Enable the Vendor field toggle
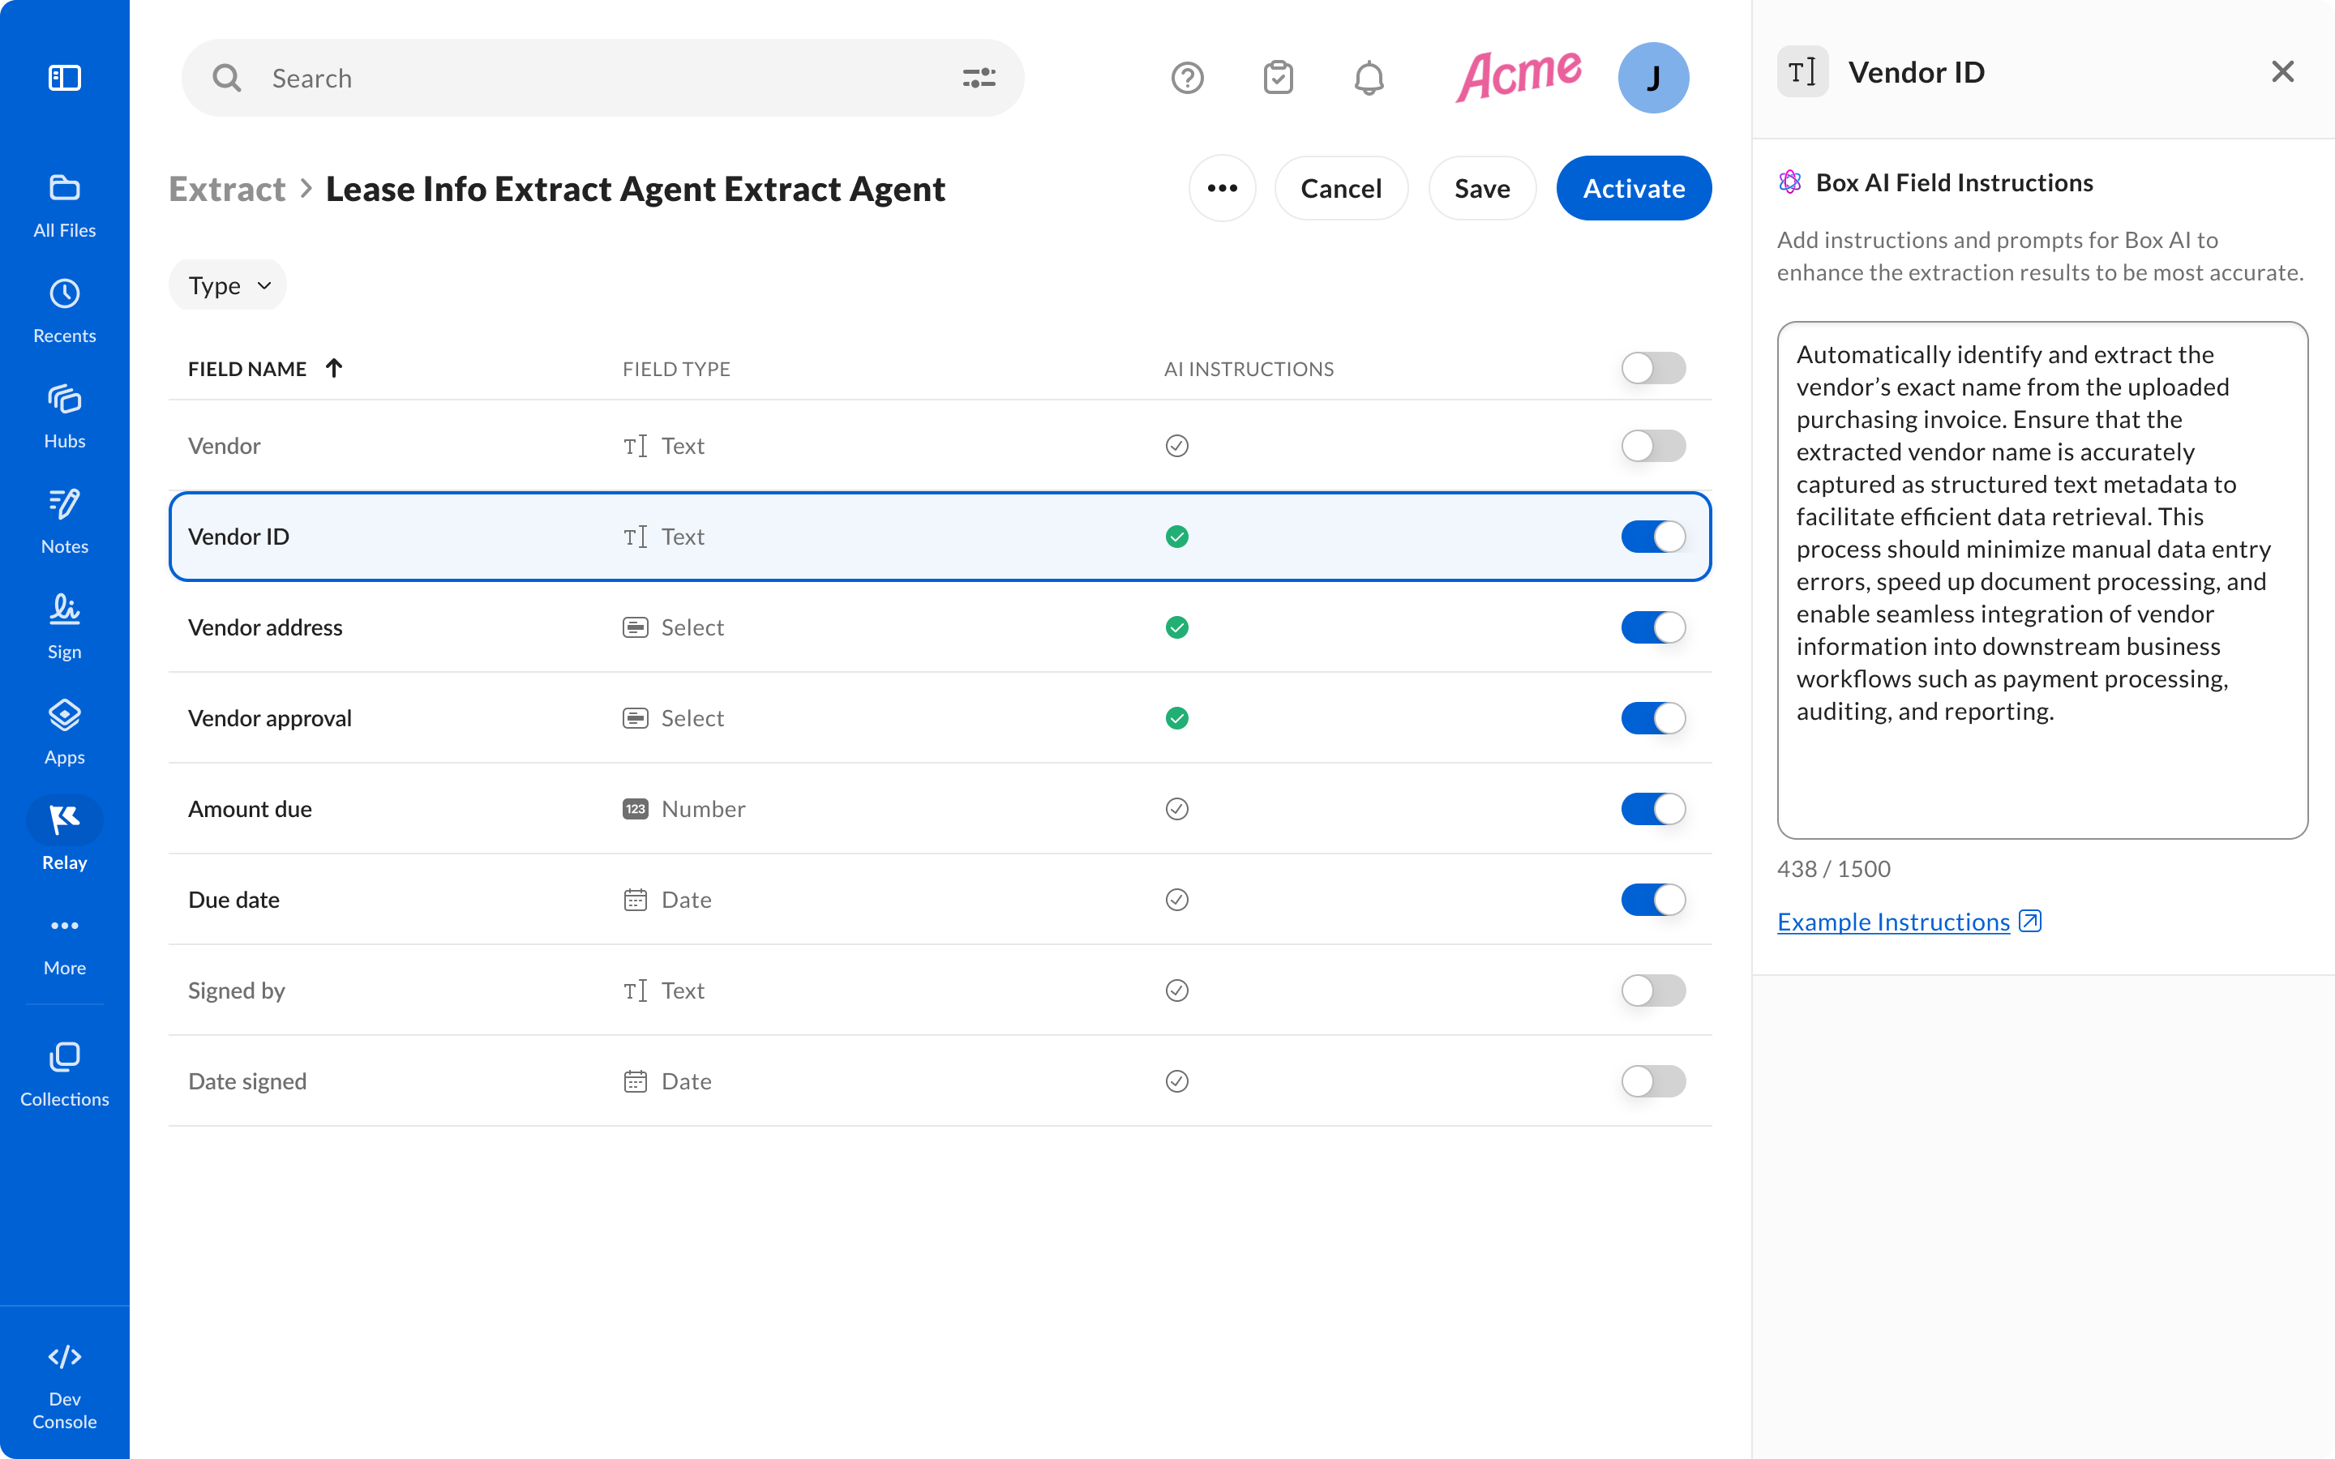This screenshot has width=2335, height=1459. (x=1652, y=446)
